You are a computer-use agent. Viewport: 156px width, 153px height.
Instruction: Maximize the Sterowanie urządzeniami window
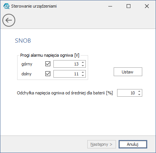pyautogui.click(x=129, y=6)
